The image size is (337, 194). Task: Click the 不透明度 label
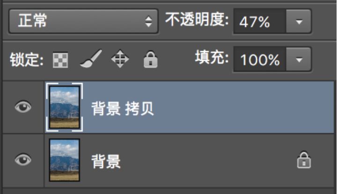point(197,20)
